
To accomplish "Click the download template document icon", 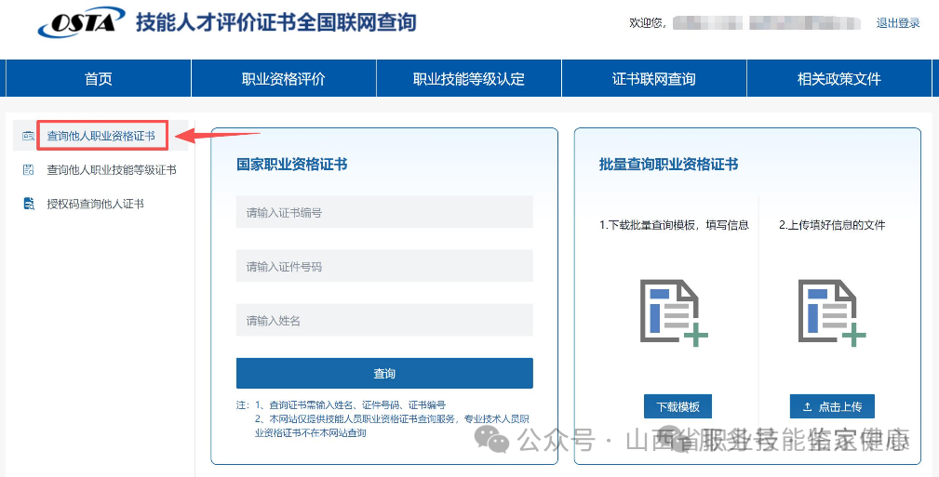I will [x=674, y=312].
